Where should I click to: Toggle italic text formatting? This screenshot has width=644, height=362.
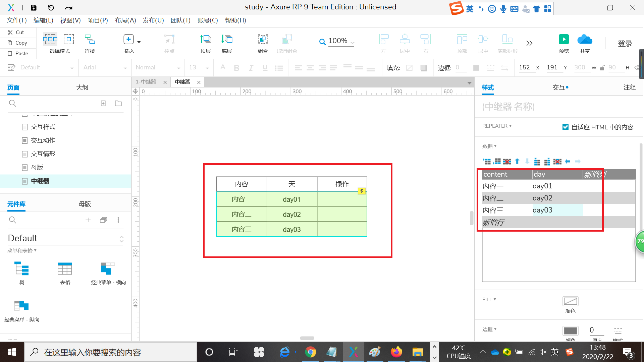pos(251,67)
